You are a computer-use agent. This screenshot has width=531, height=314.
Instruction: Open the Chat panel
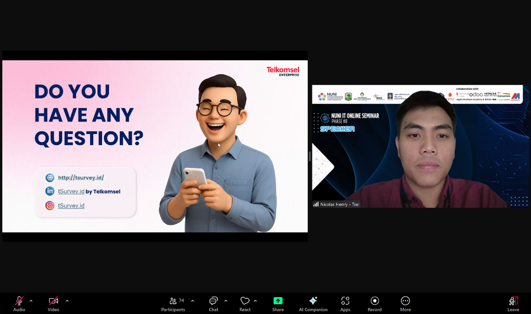point(213,303)
